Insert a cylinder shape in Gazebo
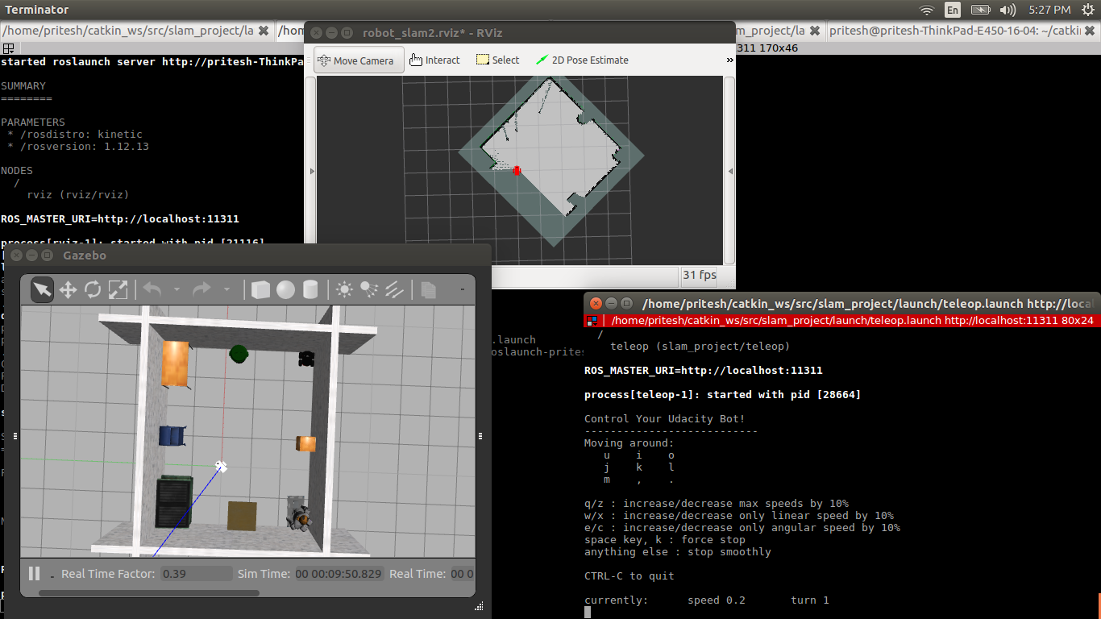The width and height of the screenshot is (1101, 619). tap(310, 289)
